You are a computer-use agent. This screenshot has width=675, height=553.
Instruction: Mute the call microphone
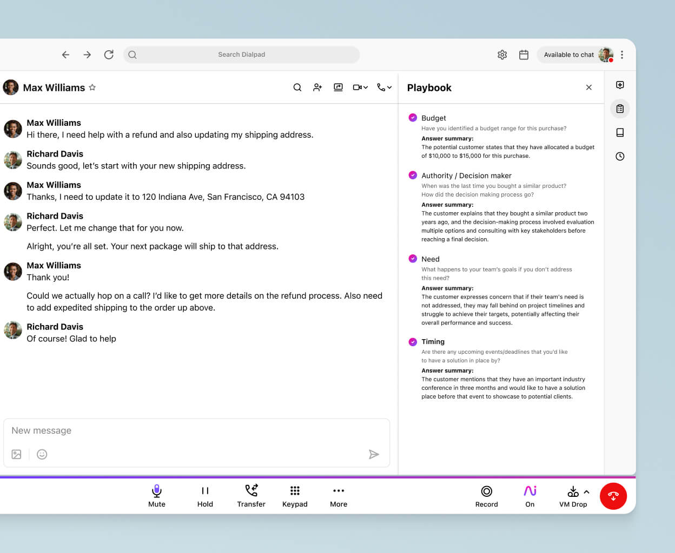click(156, 496)
